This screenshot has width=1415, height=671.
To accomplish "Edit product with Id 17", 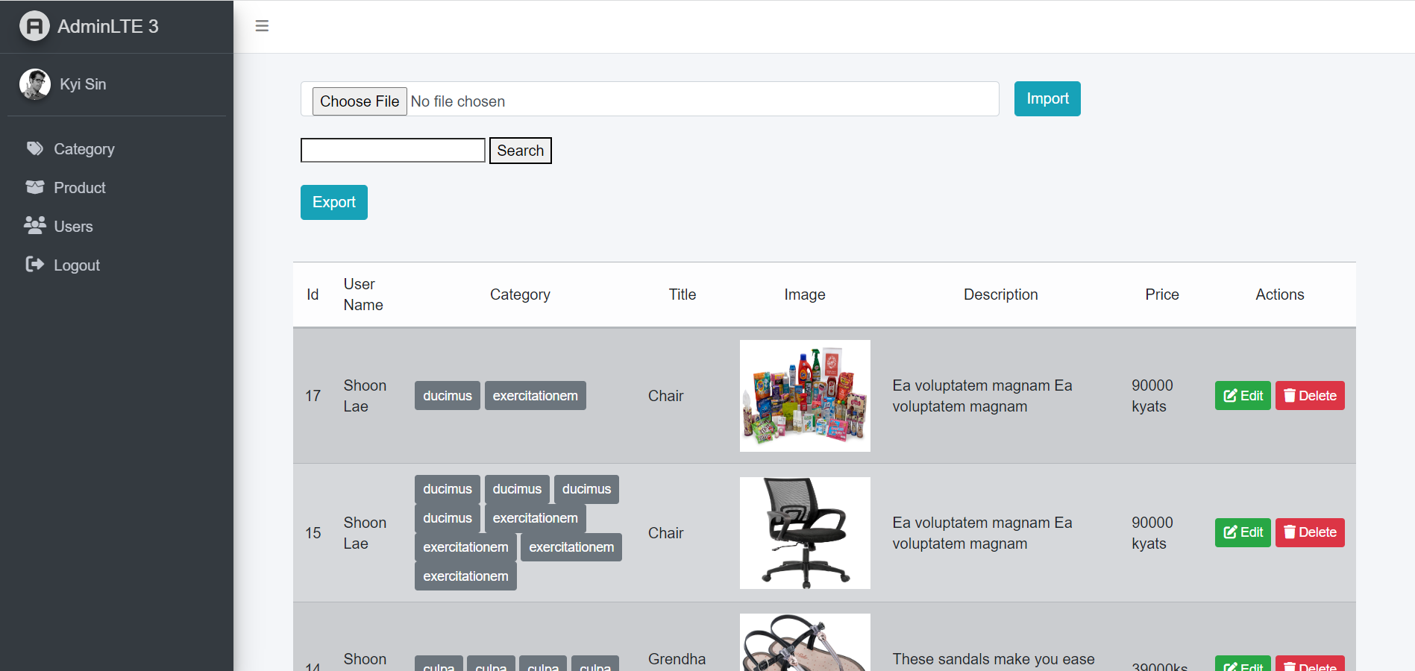I will click(1243, 396).
